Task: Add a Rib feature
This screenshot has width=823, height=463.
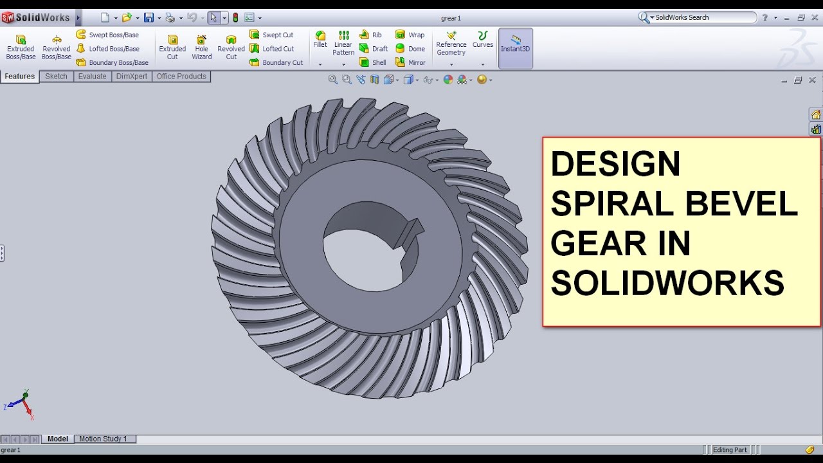Action: tap(370, 35)
